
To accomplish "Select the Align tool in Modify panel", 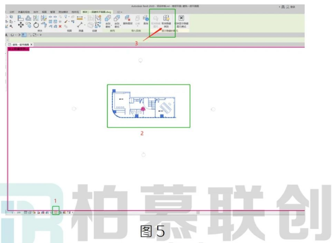I will point(21,18).
